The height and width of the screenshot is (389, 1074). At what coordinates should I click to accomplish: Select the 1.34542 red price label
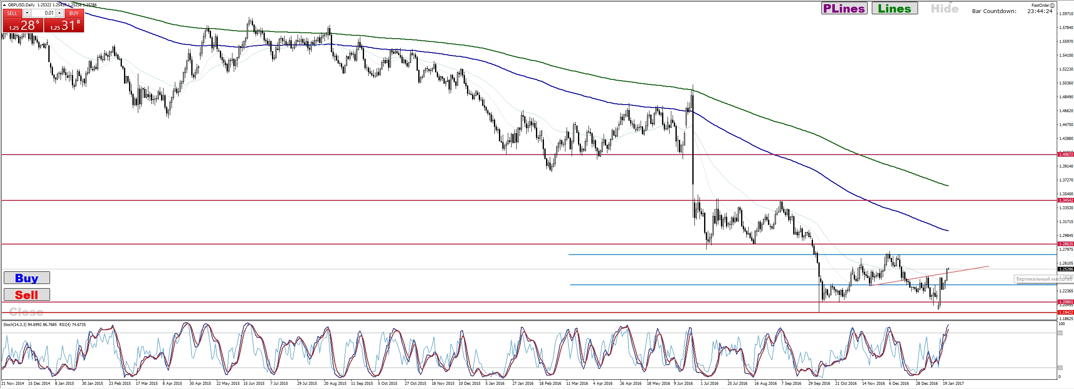(1066, 200)
